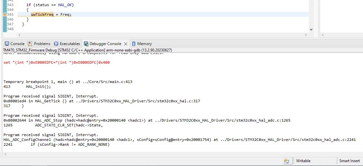Click the warning marker on line 345

pos(5,14)
